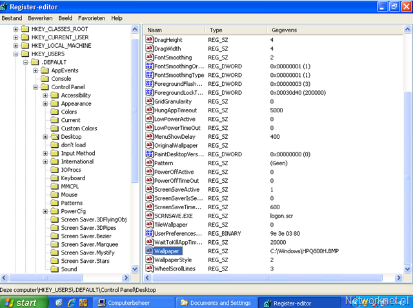Click the Wallpaper value icon
This screenshot has width=413, height=308.
(149, 251)
